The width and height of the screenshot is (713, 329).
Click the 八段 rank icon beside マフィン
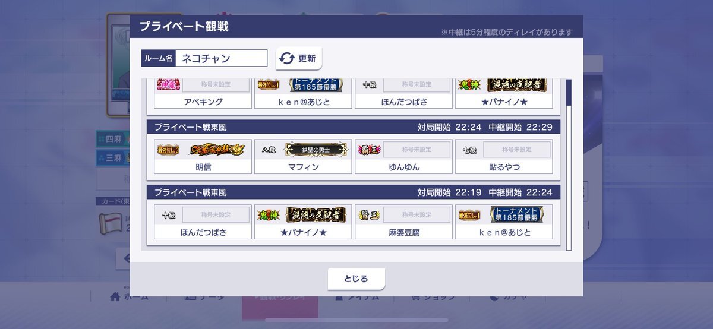point(269,150)
